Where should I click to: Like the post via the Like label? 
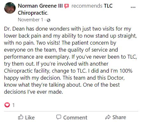coord(30,118)
